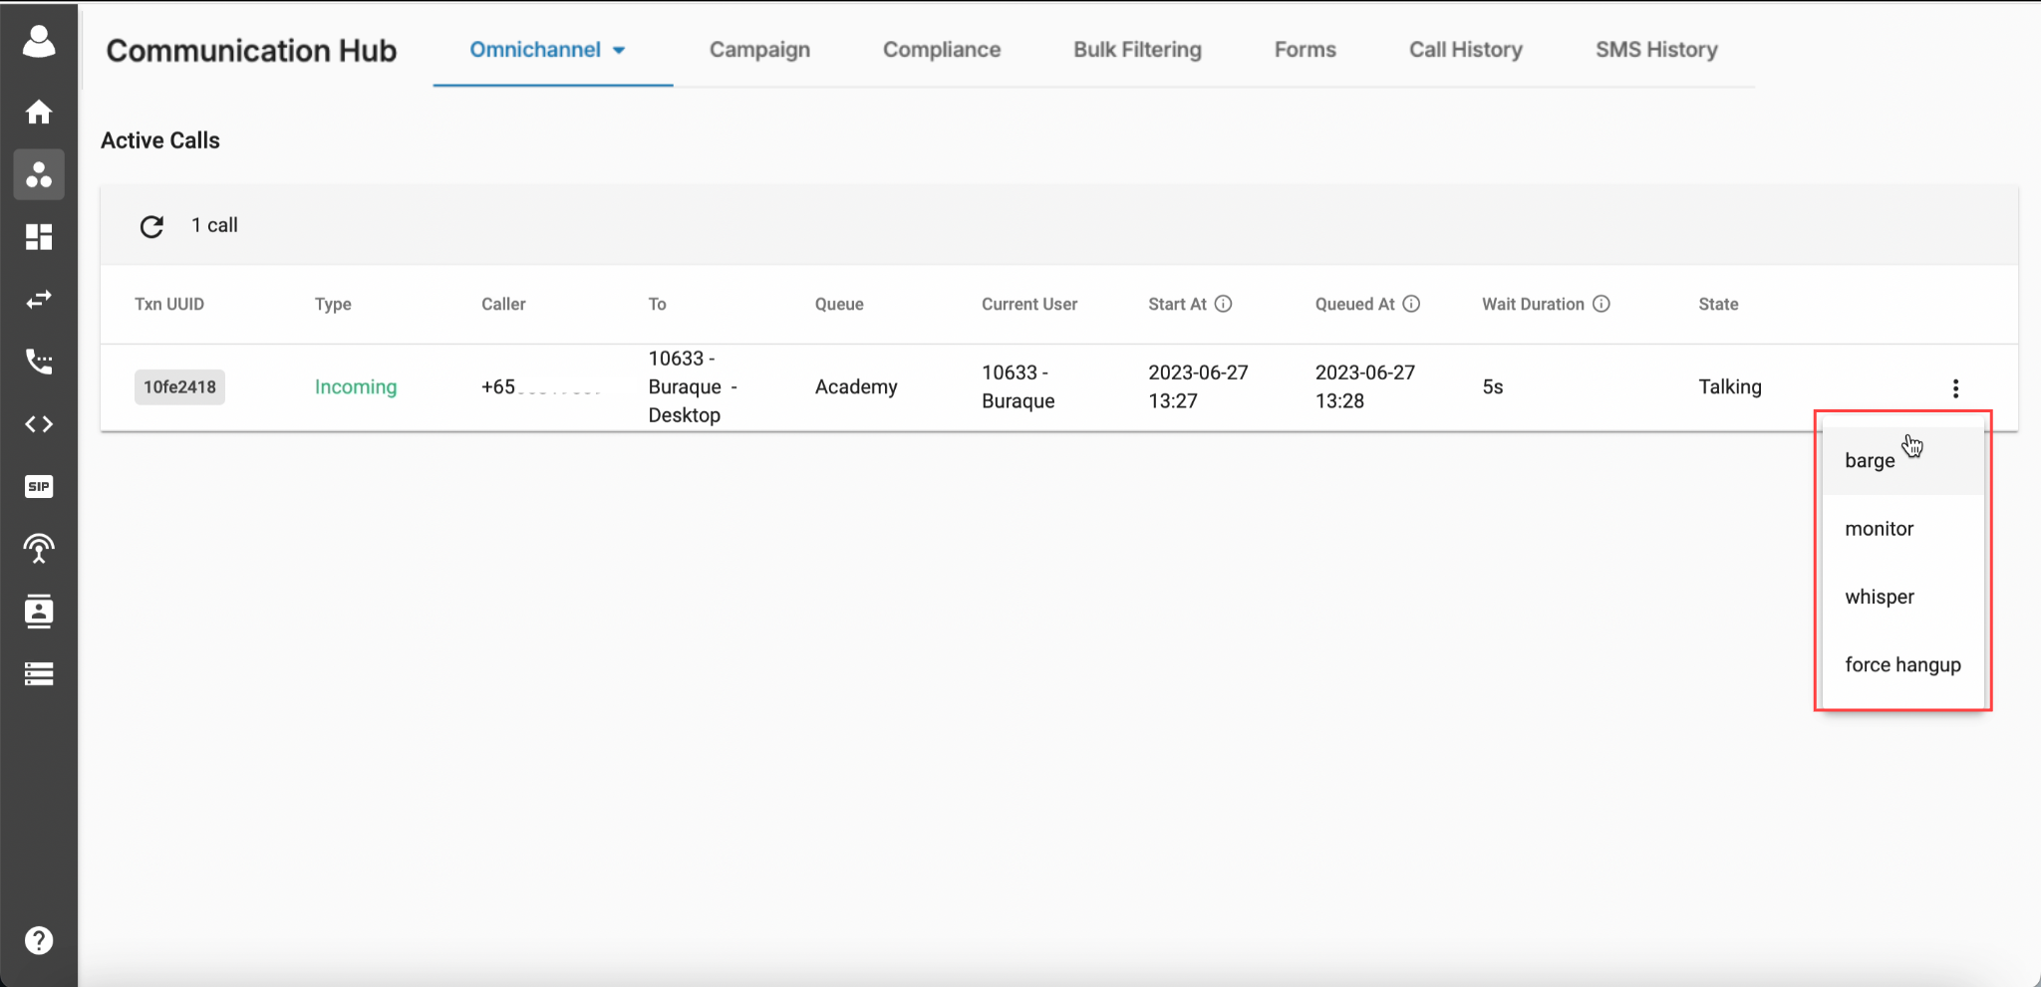
Task: Open the SMS History tab
Action: click(x=1656, y=50)
